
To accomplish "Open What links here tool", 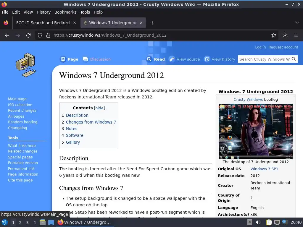I will 22,145.
